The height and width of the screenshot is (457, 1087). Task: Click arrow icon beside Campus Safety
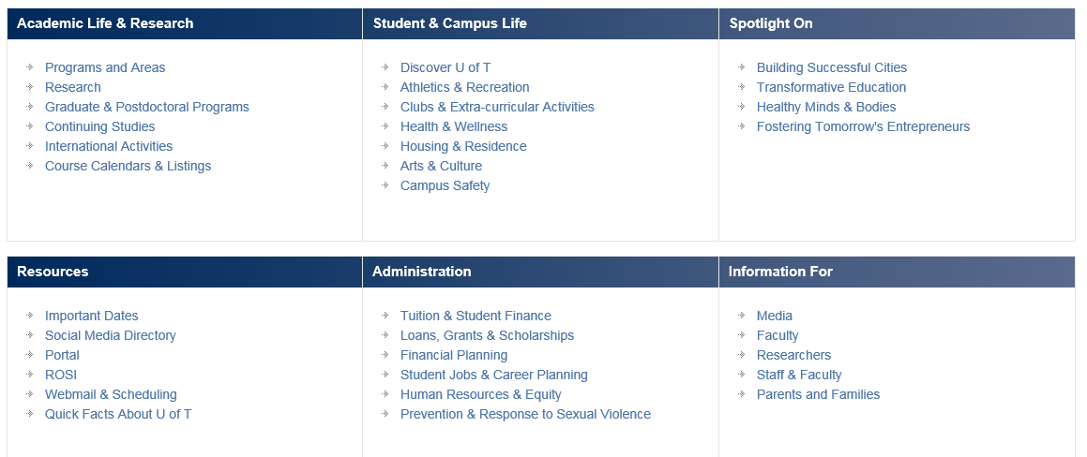tap(385, 185)
